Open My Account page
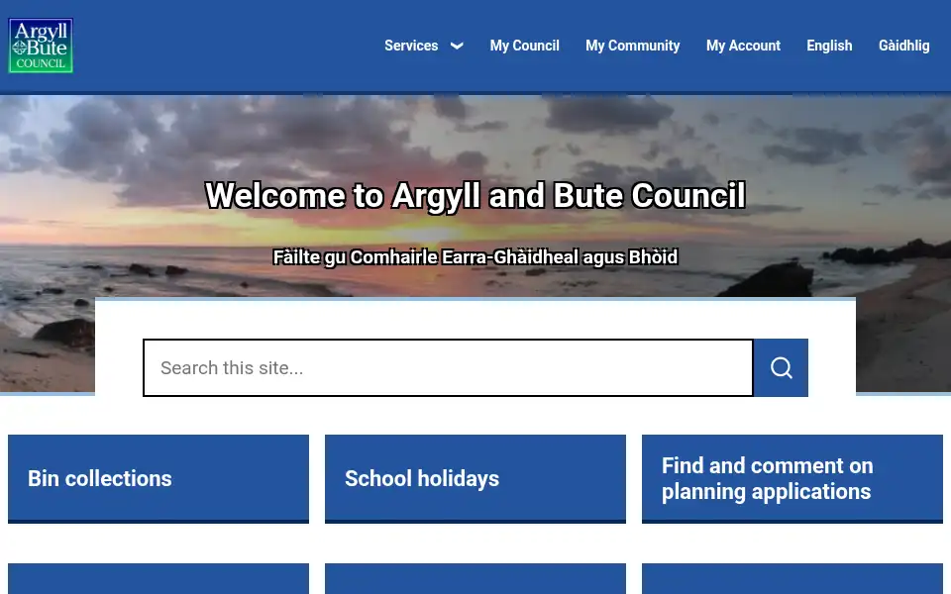The width and height of the screenshot is (951, 594). (x=743, y=46)
